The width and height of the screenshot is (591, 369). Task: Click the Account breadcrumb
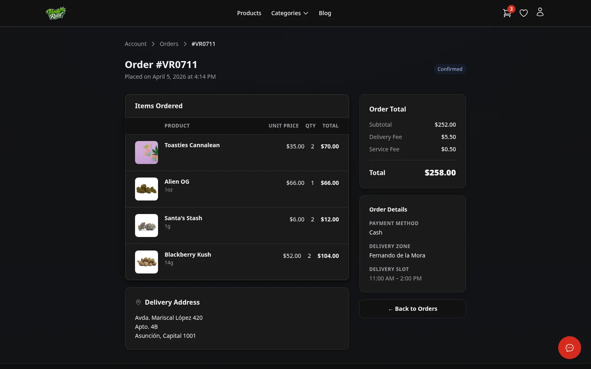[x=135, y=43]
